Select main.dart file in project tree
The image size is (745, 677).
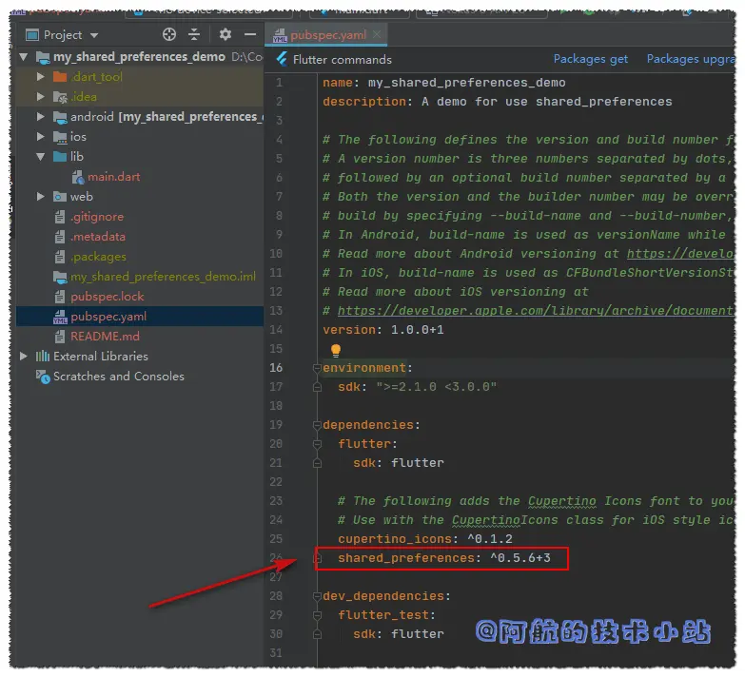coord(113,177)
